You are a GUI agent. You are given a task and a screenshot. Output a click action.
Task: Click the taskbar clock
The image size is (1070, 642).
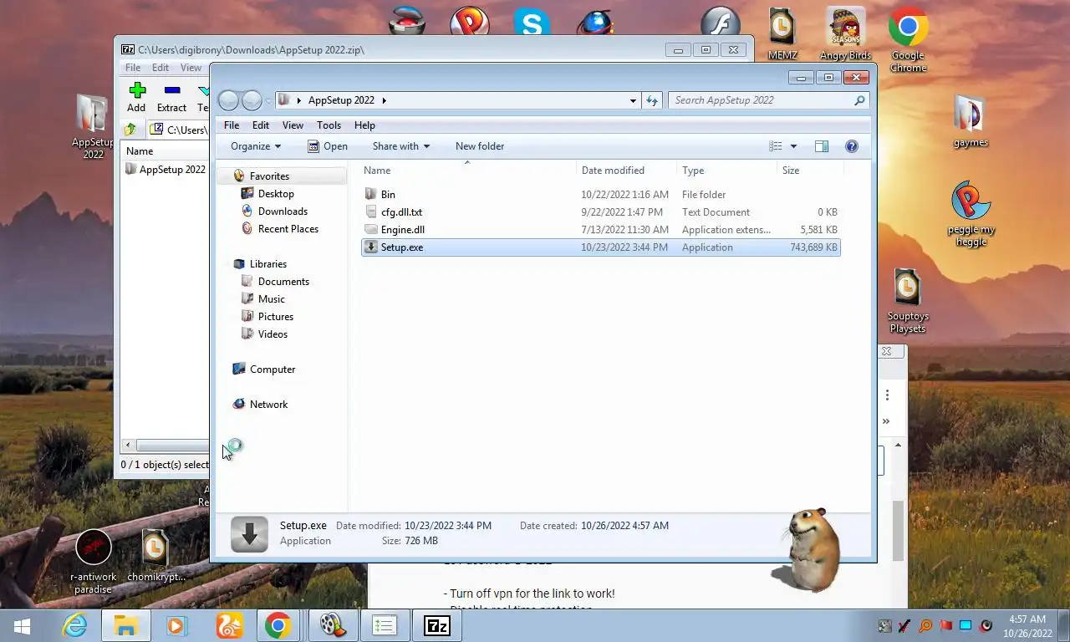pos(1027,626)
